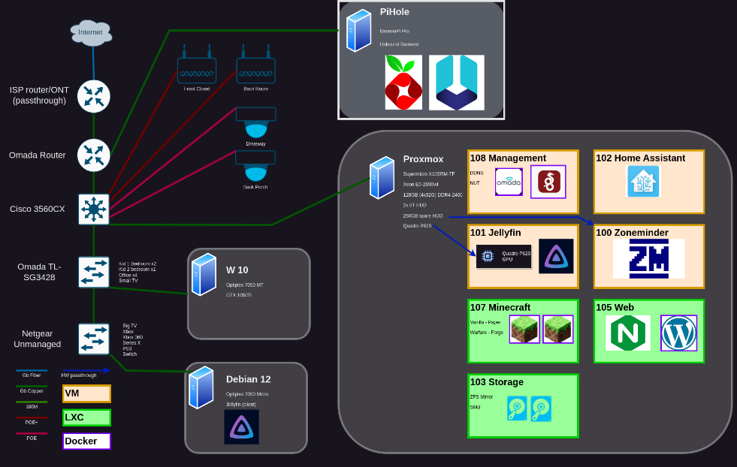
Task: Select the 100 Zoneminder heading
Action: (632, 233)
